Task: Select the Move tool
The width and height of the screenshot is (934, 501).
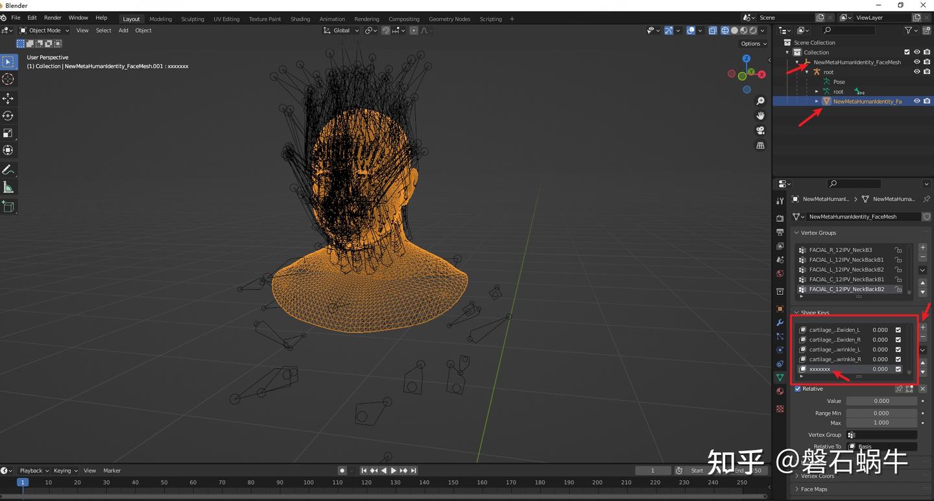Action: [8, 98]
